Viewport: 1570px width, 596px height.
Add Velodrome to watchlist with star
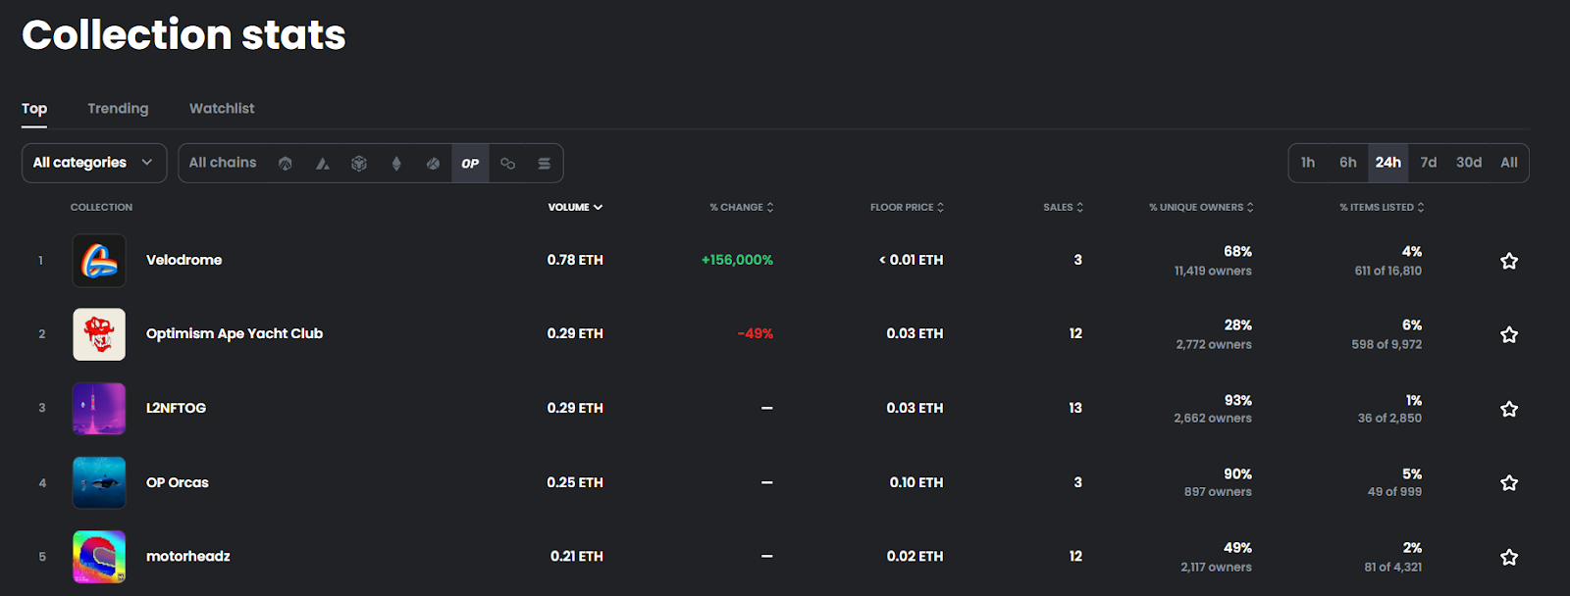pyautogui.click(x=1509, y=261)
